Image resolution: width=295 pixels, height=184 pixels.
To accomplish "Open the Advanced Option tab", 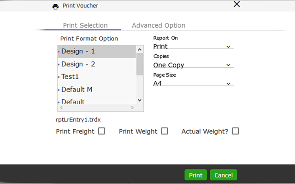I will click(159, 25).
